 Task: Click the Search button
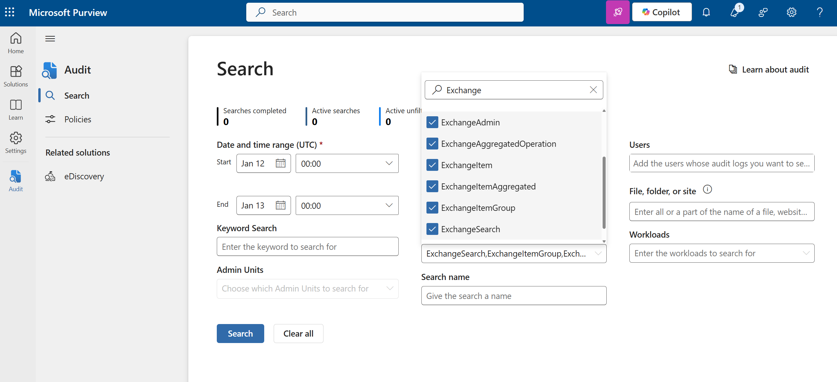240,333
